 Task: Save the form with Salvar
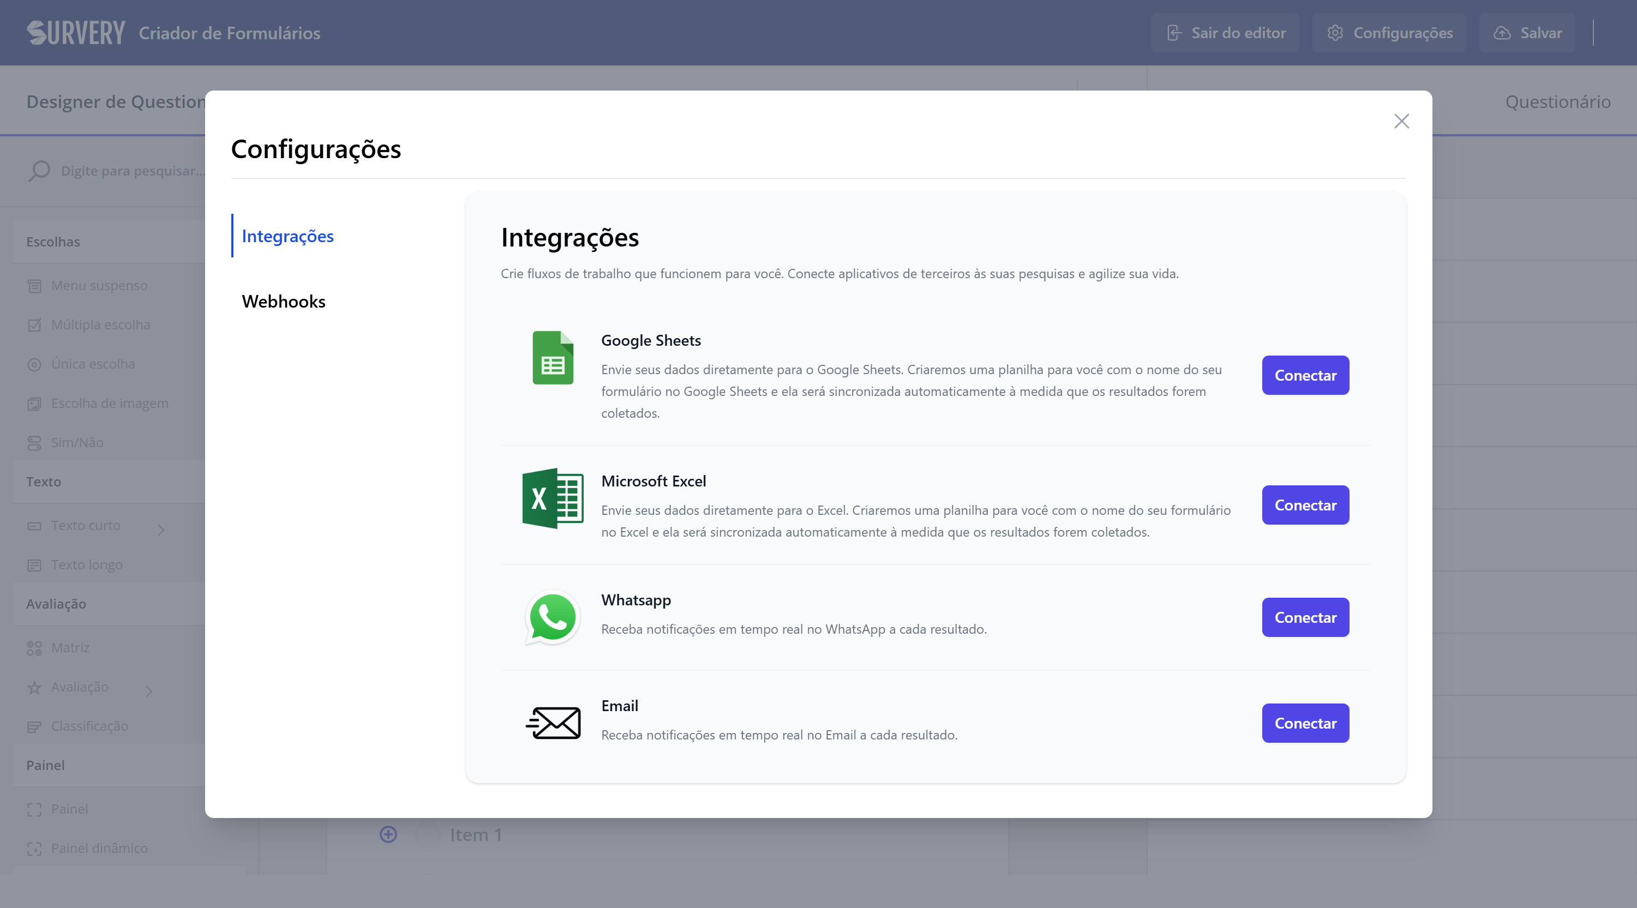point(1528,32)
